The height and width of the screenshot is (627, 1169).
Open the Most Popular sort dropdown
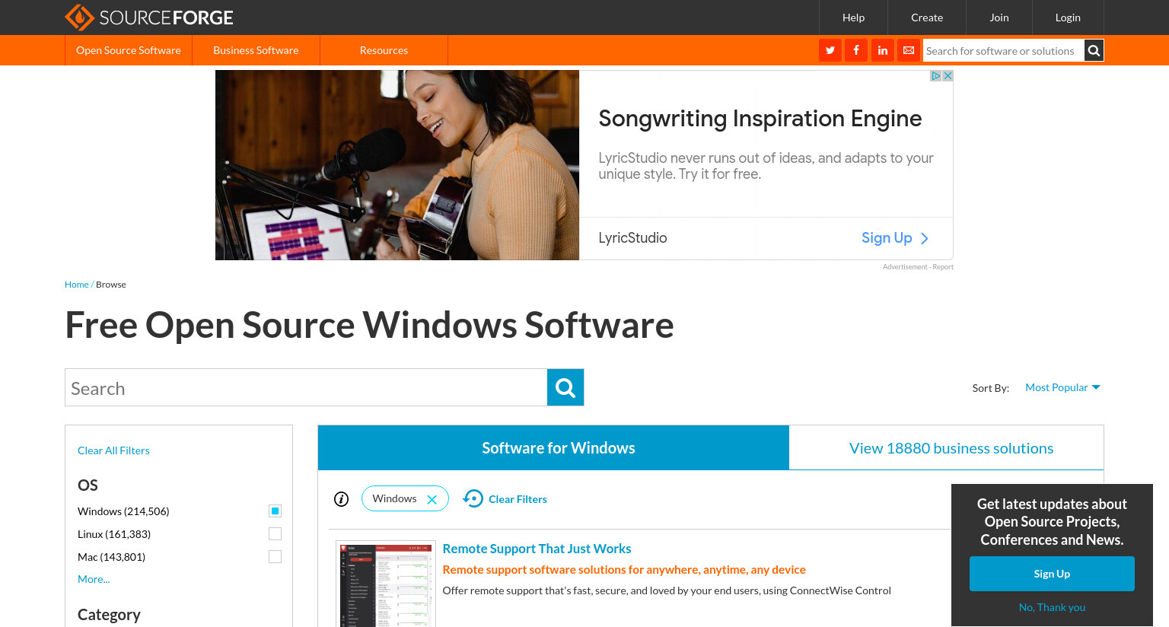point(1062,387)
